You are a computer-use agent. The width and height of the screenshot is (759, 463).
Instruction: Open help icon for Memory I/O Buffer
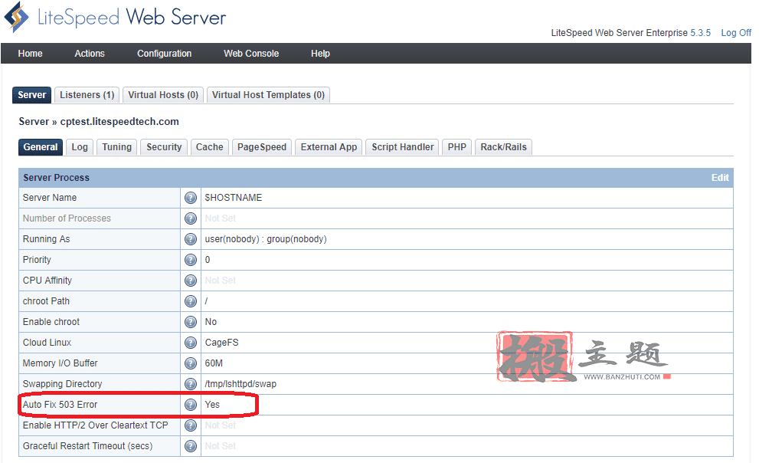[x=191, y=363]
